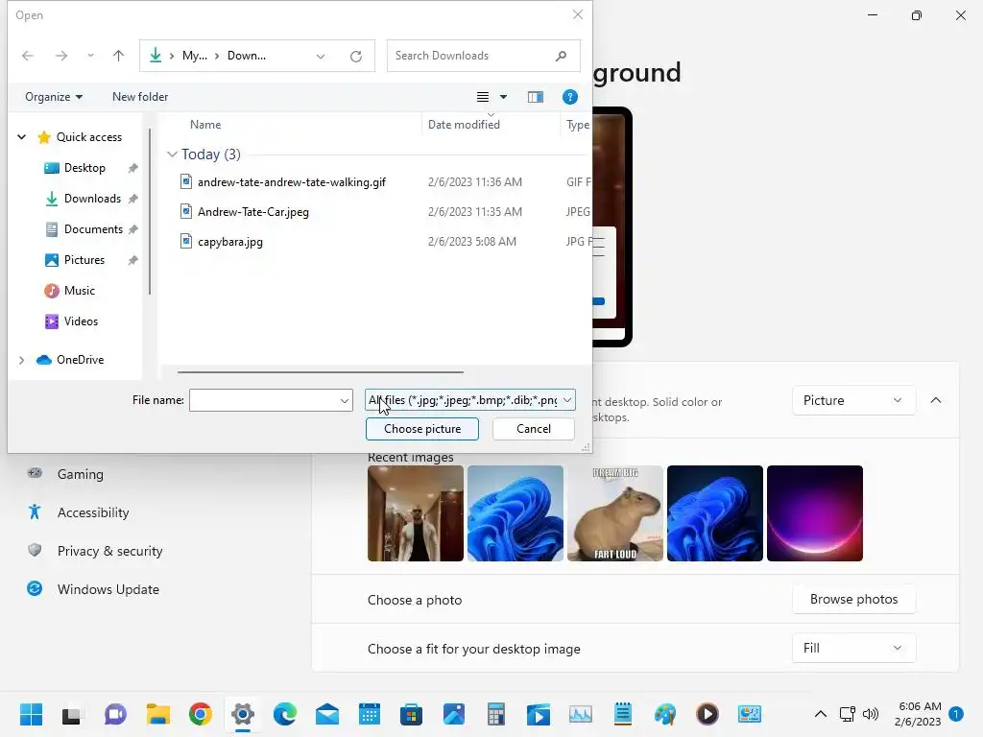Open volume control in system tray

tap(870, 714)
